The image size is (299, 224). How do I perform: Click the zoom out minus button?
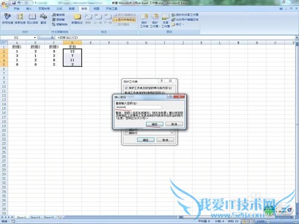point(269,222)
